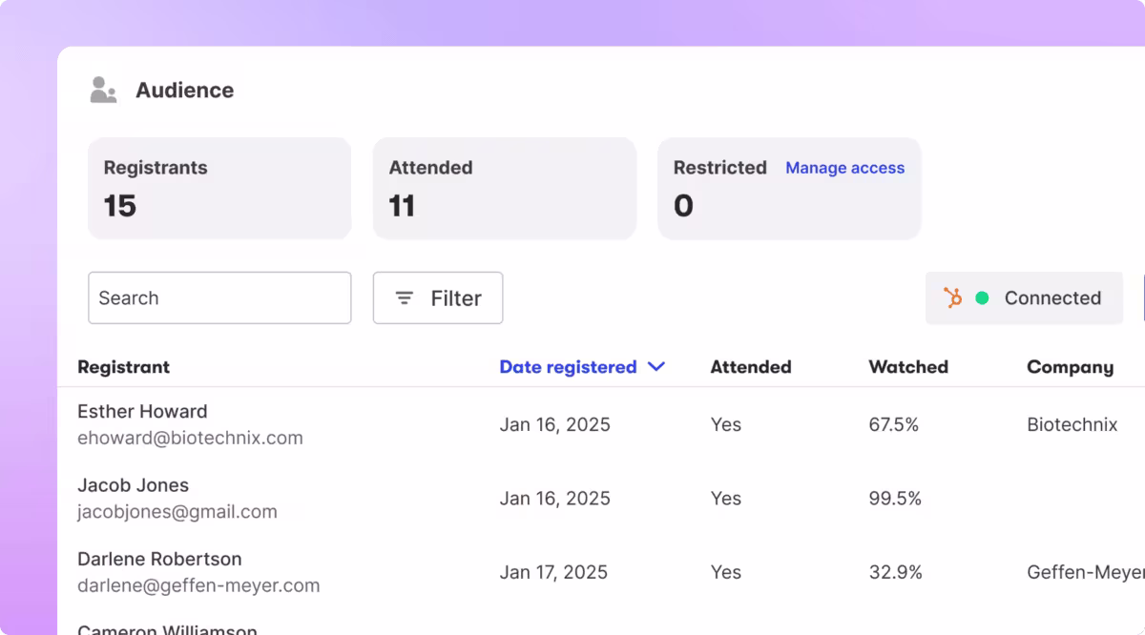Screen dimensions: 1145x635
Task: Select the Registrants 15 stat card
Action: click(x=219, y=188)
